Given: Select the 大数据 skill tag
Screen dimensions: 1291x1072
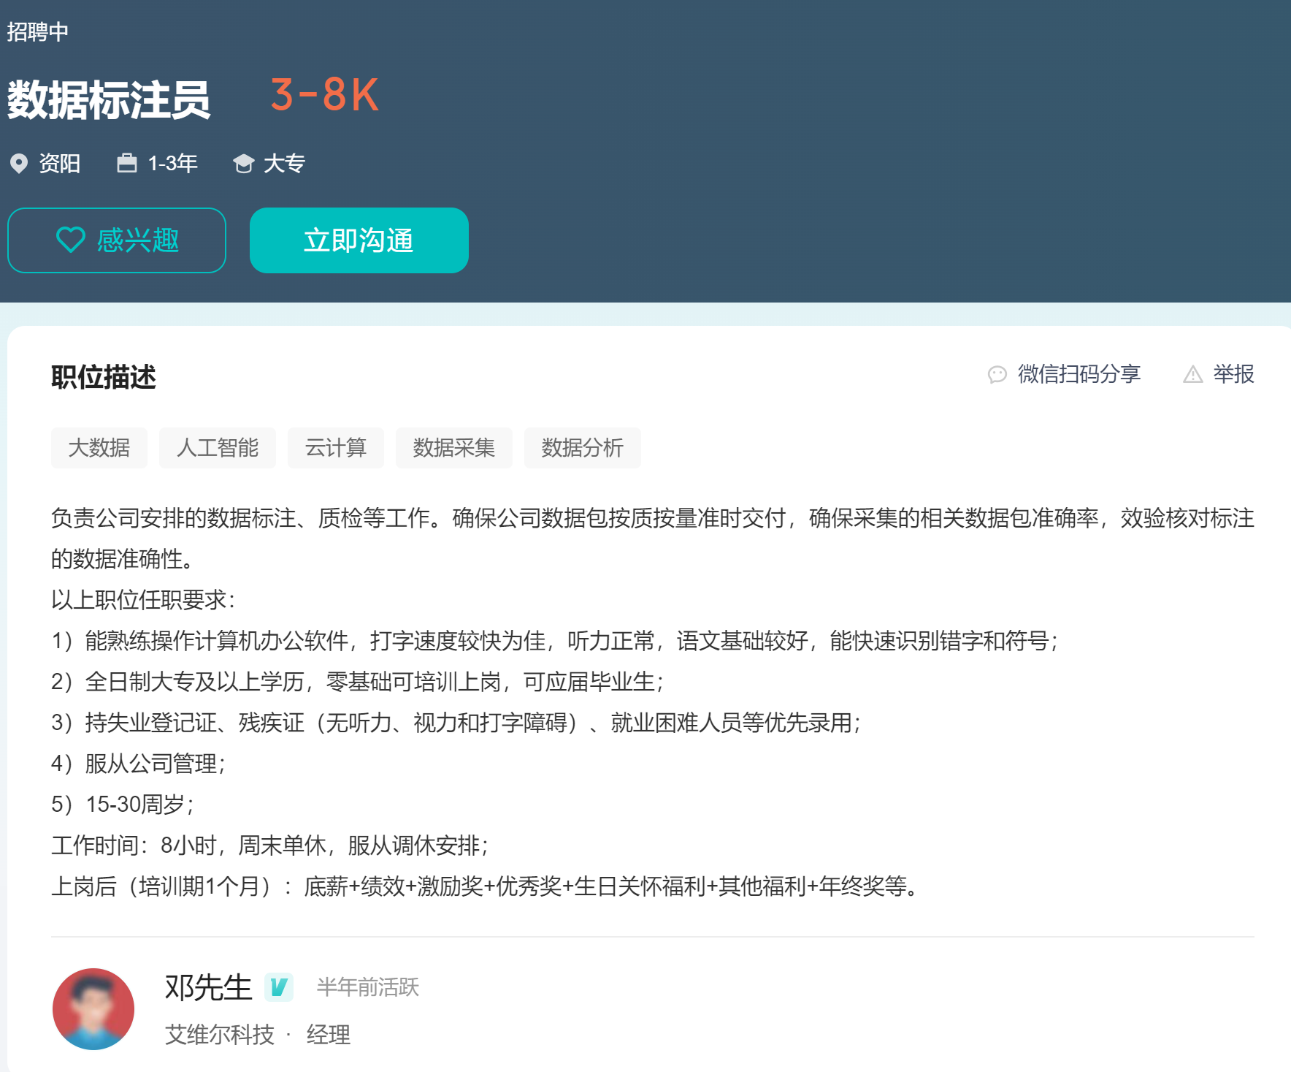Looking at the screenshot, I should tap(99, 448).
